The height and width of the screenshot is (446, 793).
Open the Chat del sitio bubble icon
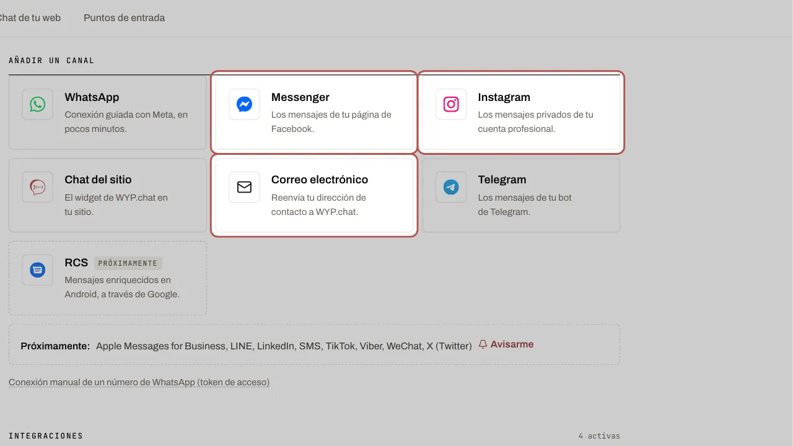[x=38, y=186]
